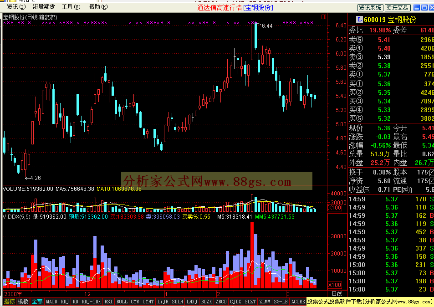
Task: Switch indicator to RSI
Action: [108, 302]
